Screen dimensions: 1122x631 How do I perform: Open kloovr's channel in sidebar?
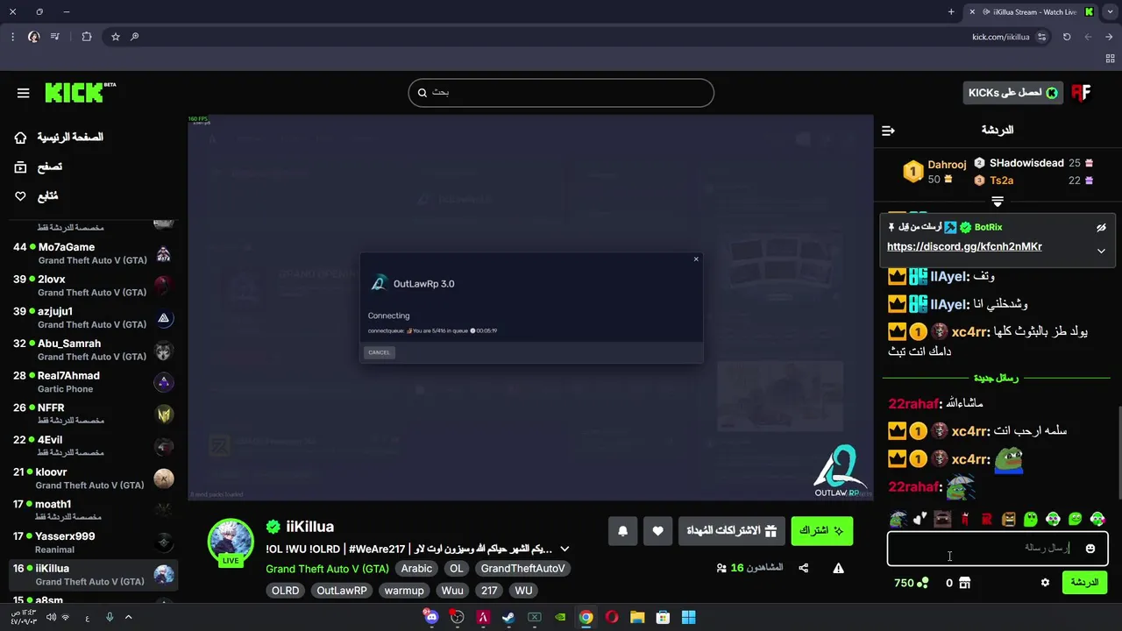[x=92, y=479]
